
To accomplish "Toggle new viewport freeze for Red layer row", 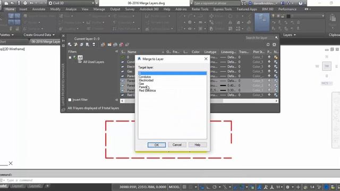I will tap(276, 95).
